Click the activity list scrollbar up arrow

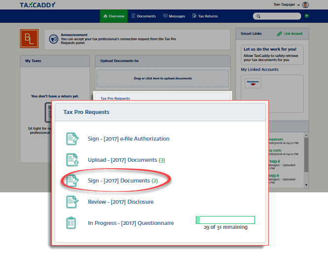click(306, 135)
